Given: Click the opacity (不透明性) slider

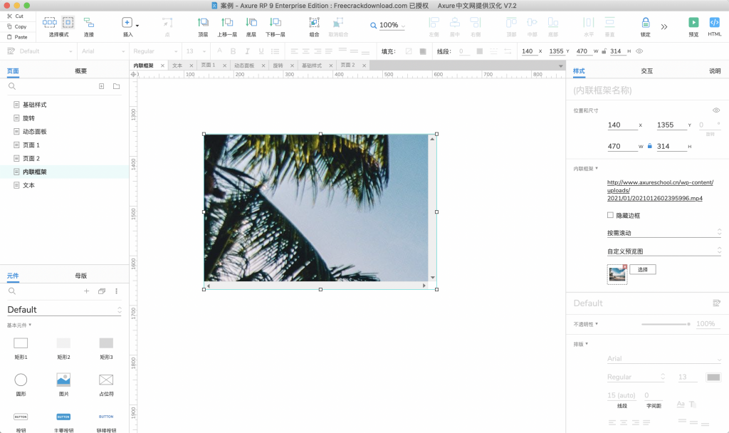Looking at the screenshot, I should (665, 324).
